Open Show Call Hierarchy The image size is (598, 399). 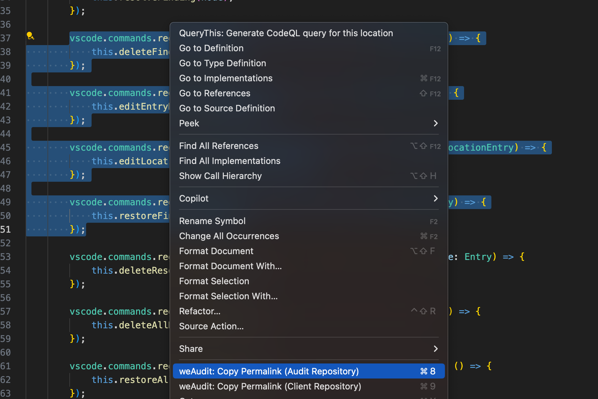(x=309, y=176)
